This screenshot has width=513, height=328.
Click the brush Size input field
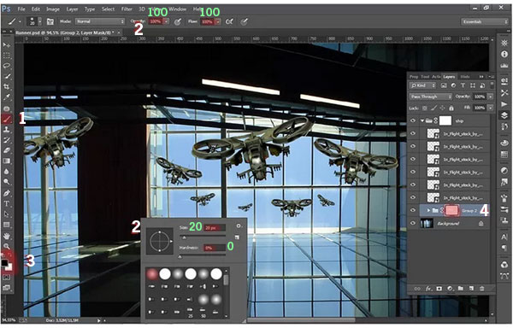click(x=215, y=228)
